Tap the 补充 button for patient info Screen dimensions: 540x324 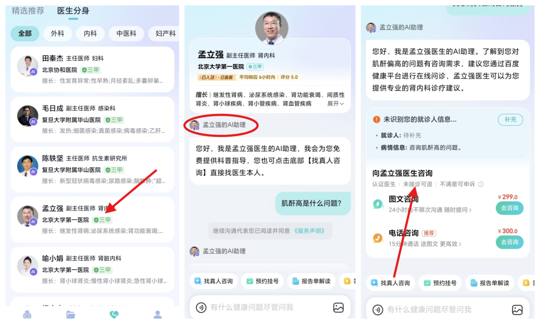click(x=510, y=119)
